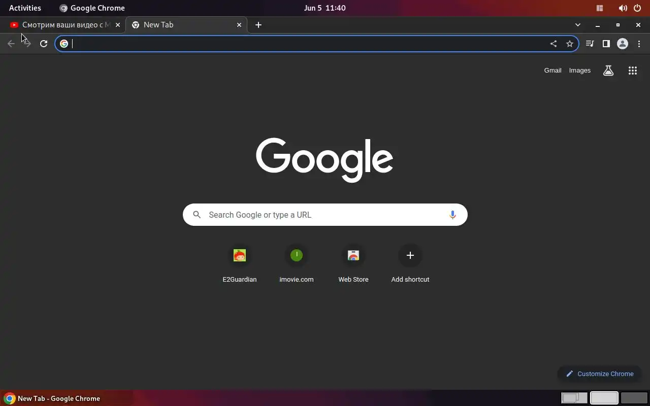Open the Google Chrome app menu in top bar

(92, 8)
